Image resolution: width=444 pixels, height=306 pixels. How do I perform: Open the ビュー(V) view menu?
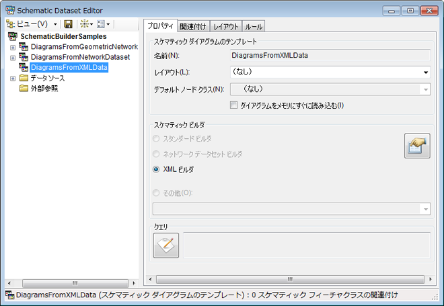point(32,24)
